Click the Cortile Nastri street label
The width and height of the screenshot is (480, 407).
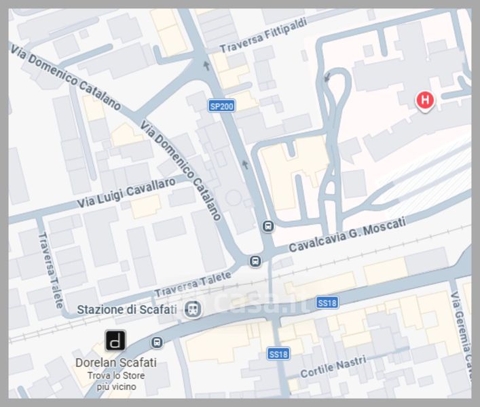[333, 367]
